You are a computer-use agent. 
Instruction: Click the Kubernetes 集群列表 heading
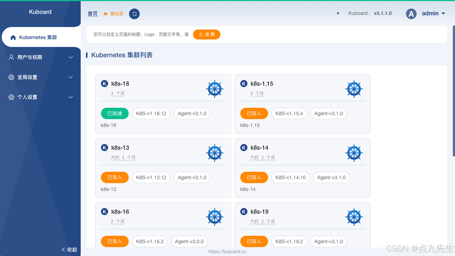tap(122, 55)
